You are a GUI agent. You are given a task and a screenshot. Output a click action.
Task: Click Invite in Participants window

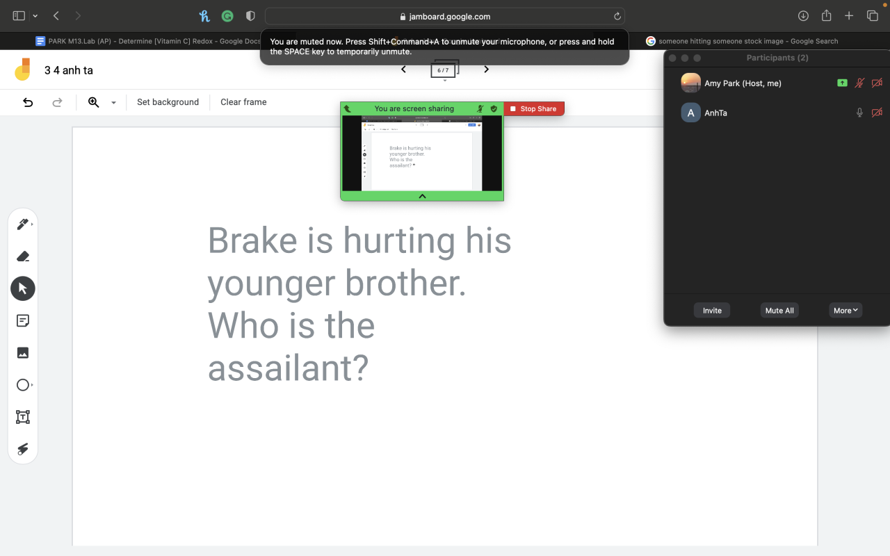(x=712, y=311)
